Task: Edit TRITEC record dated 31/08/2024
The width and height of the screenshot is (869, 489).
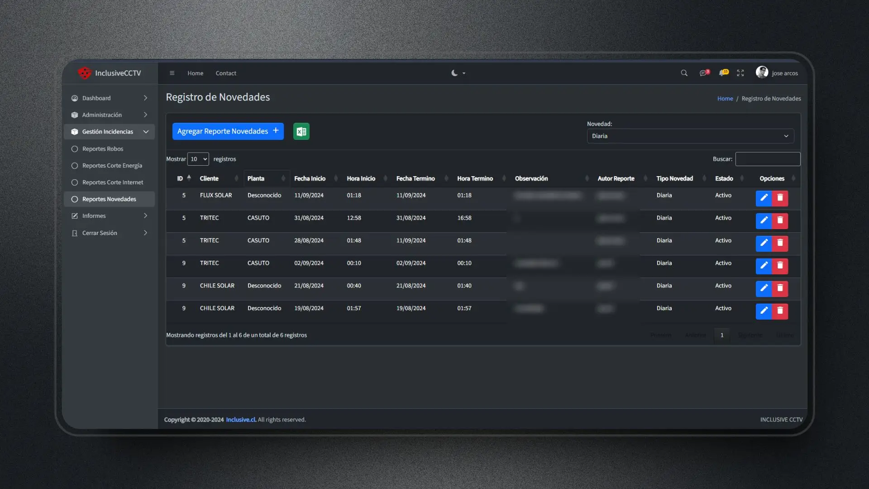Action: pos(764,221)
